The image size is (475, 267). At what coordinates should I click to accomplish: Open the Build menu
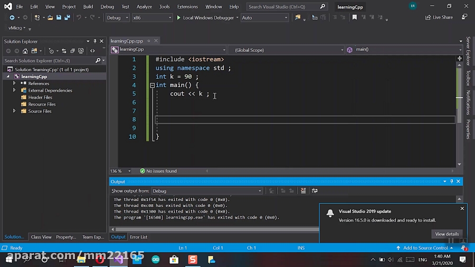[88, 6]
